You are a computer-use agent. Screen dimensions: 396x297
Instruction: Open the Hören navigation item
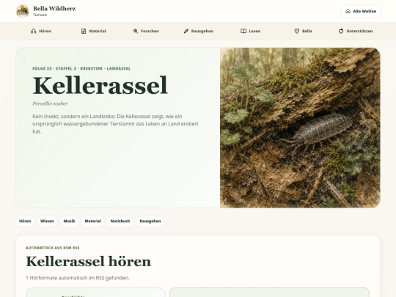click(x=41, y=31)
